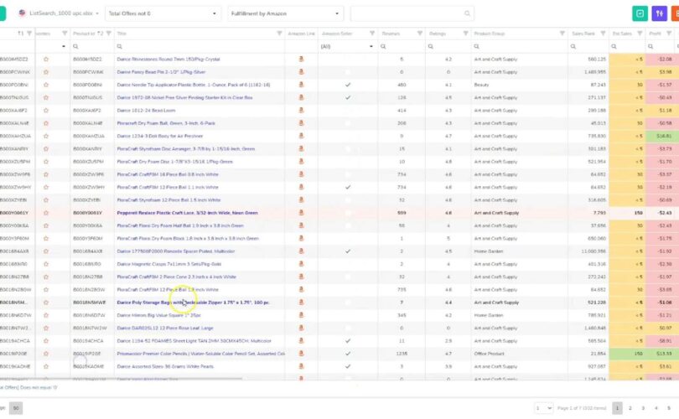
Task: Favorite star for Darice Assorted Sizes White Pearls
Action: 46,366
